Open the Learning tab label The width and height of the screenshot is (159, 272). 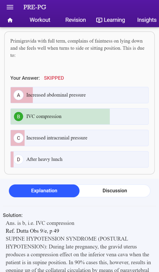pos(114,20)
